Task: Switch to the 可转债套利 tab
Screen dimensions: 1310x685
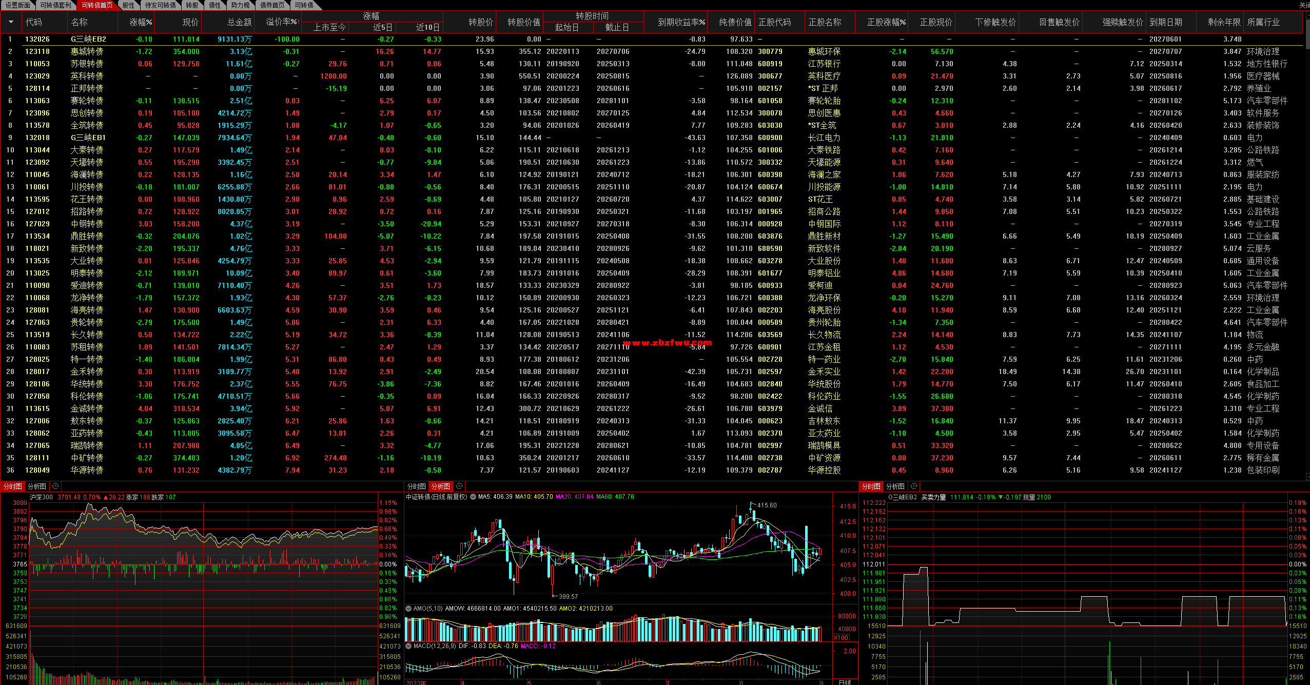Action: pos(55,5)
